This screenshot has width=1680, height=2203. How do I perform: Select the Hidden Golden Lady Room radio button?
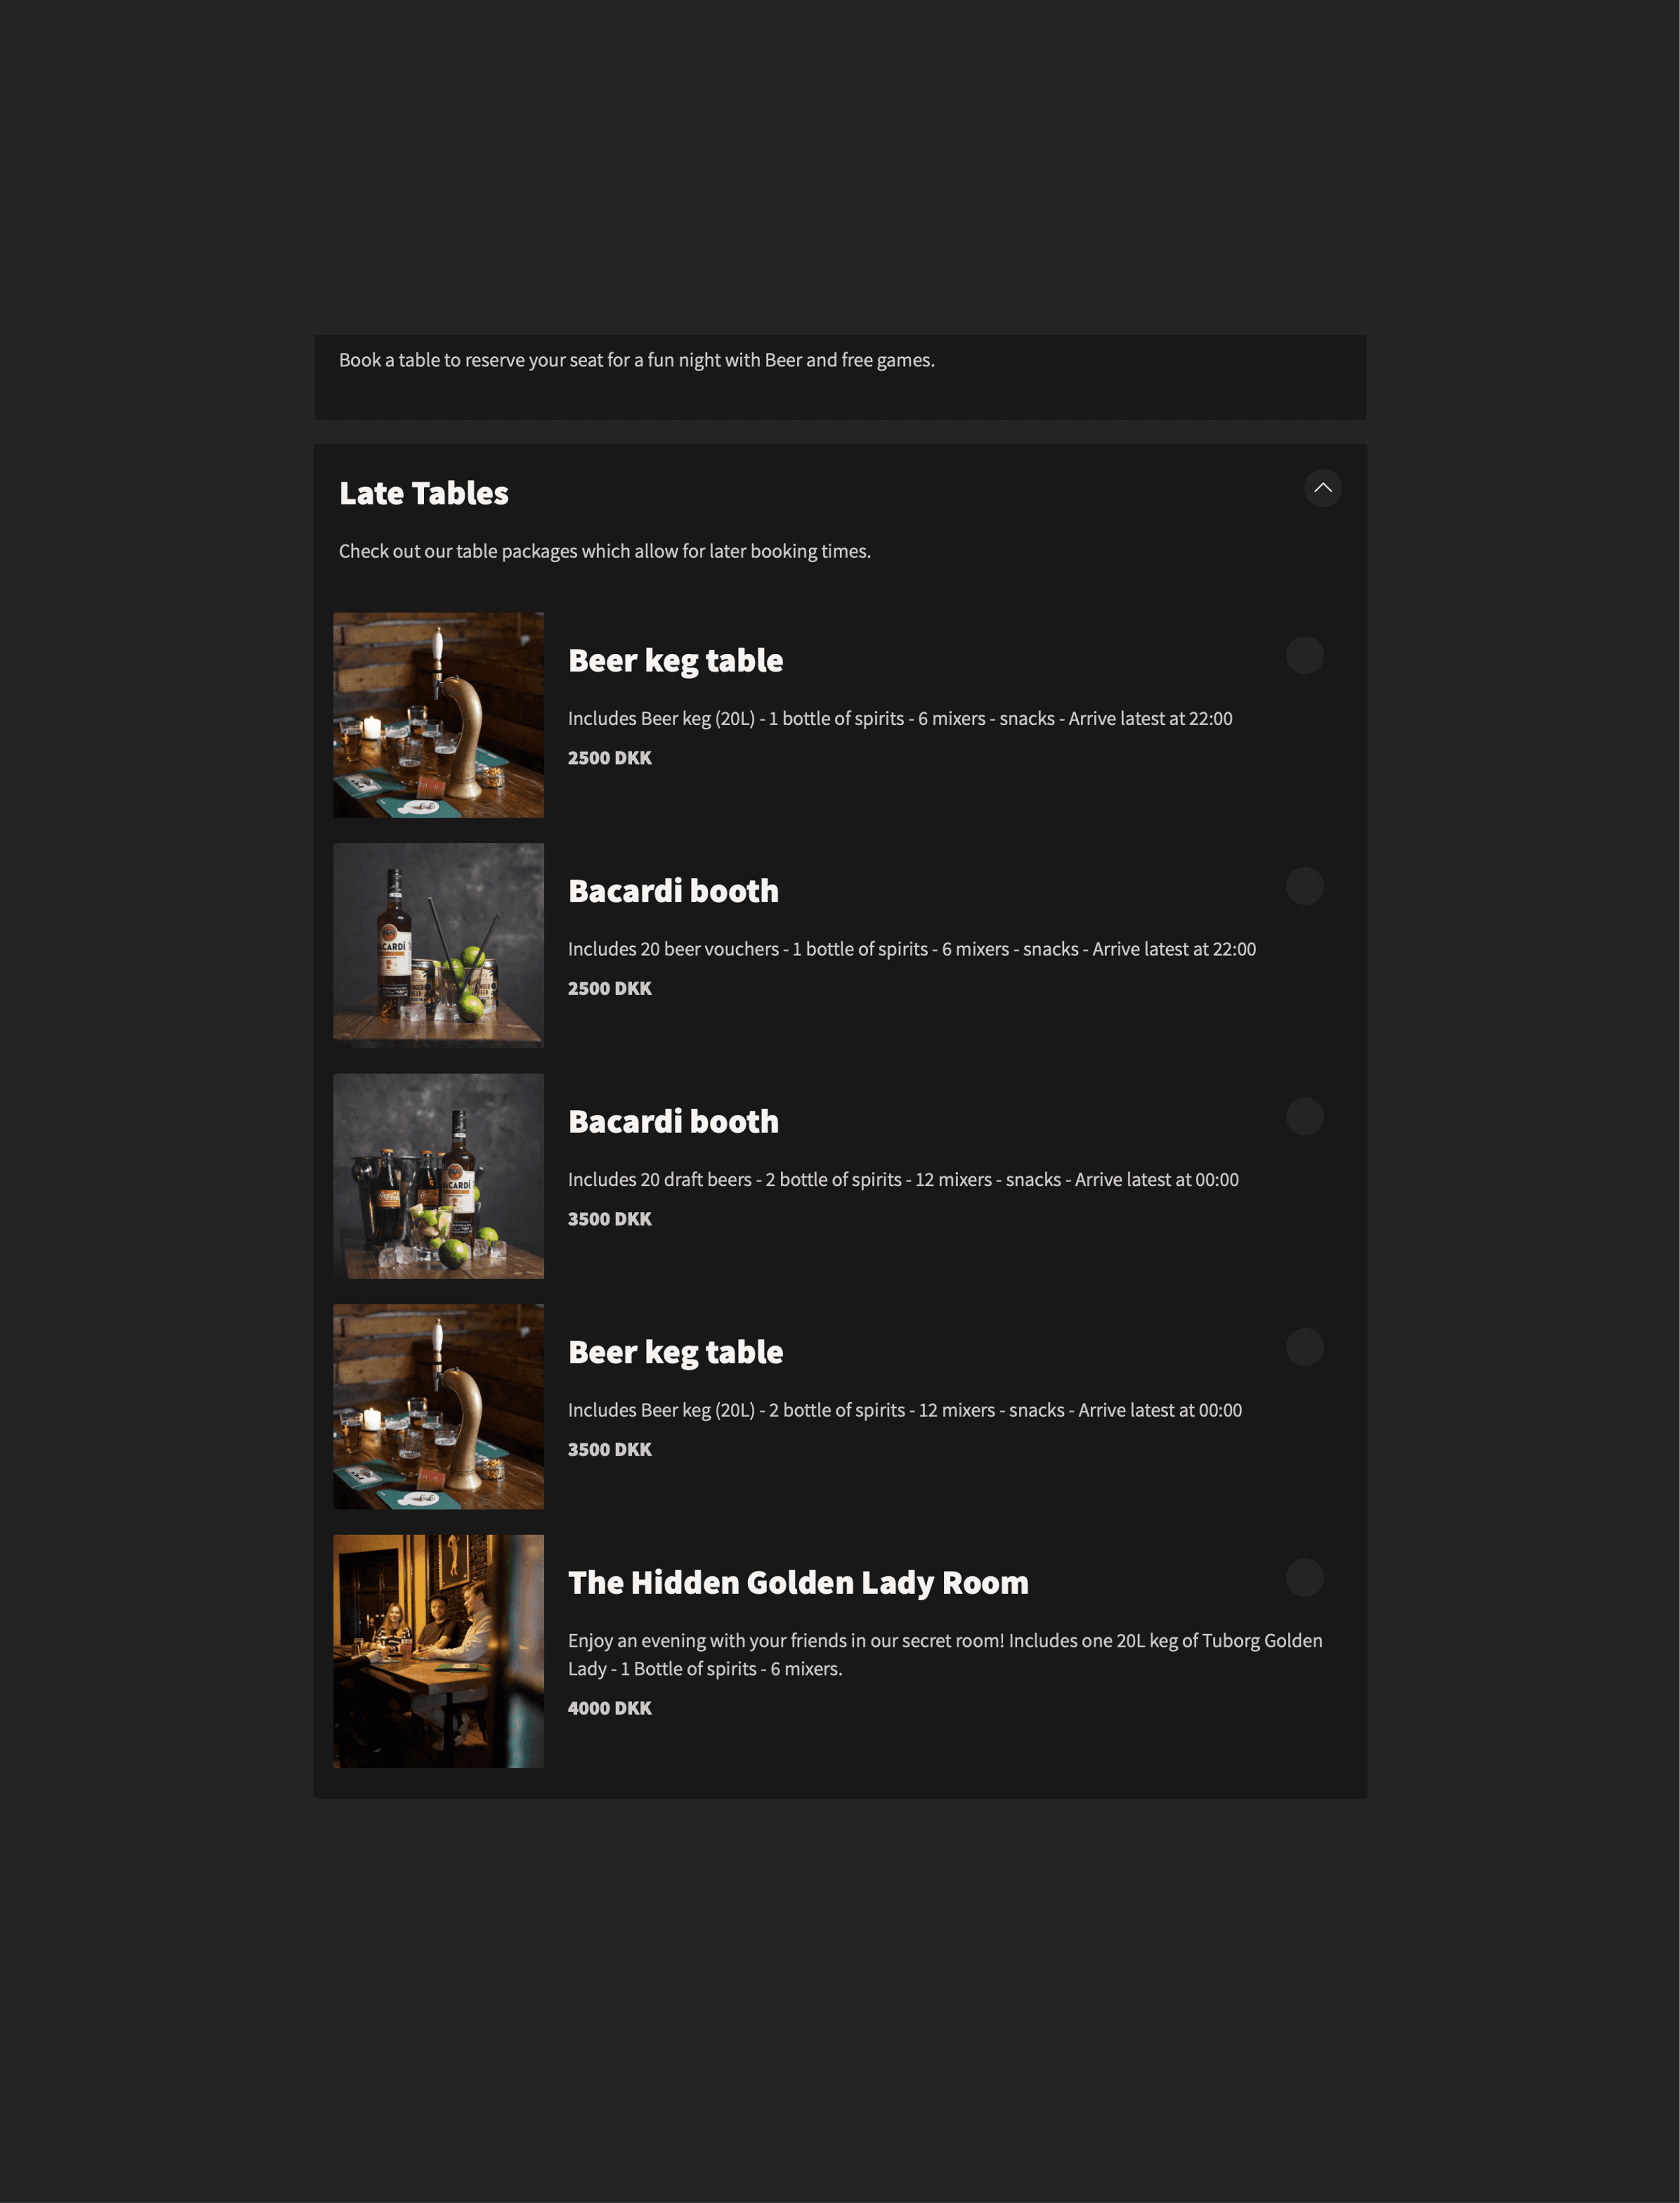pos(1304,1578)
